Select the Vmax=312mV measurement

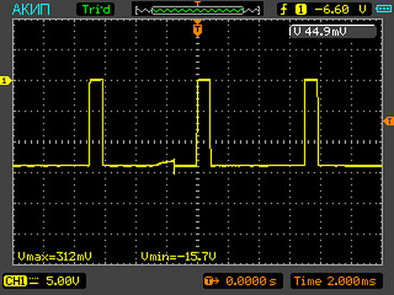coord(54,256)
